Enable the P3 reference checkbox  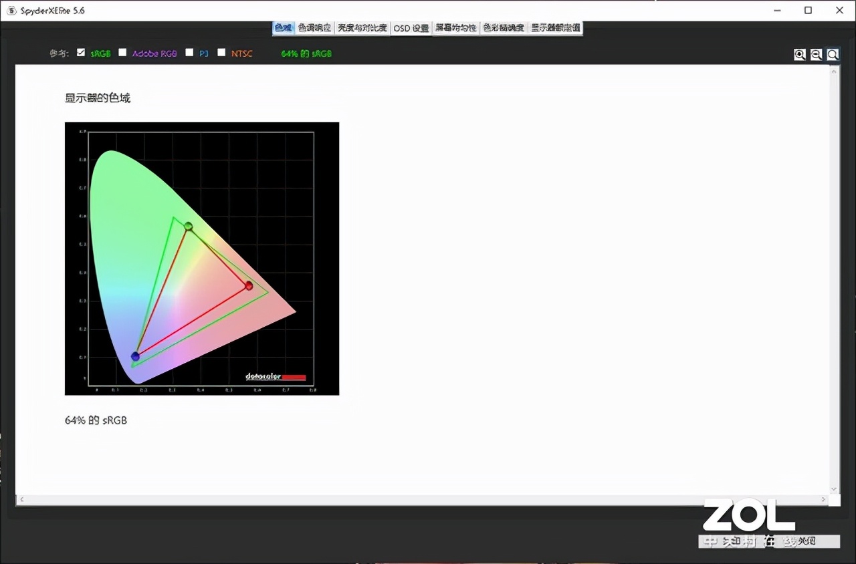click(x=189, y=52)
